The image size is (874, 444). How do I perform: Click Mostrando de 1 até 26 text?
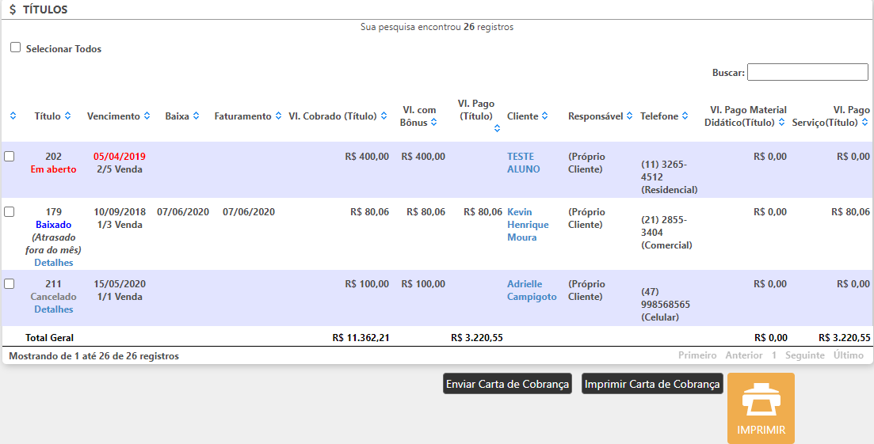pos(94,355)
